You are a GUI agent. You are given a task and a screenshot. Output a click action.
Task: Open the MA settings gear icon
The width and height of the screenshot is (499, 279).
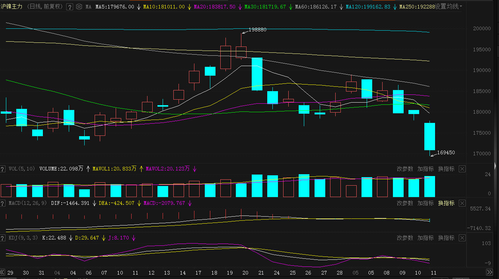pos(79,7)
